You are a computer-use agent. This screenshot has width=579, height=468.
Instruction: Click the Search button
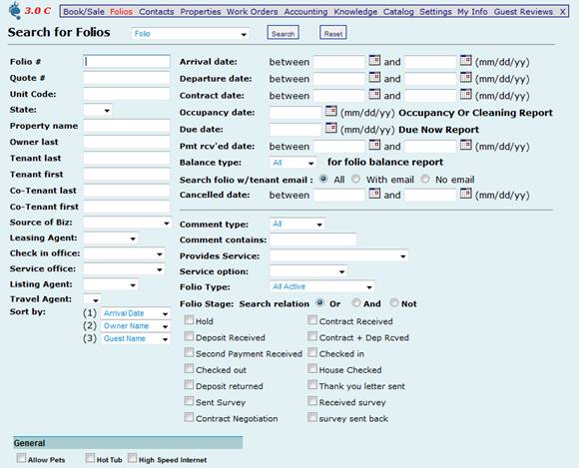click(283, 33)
